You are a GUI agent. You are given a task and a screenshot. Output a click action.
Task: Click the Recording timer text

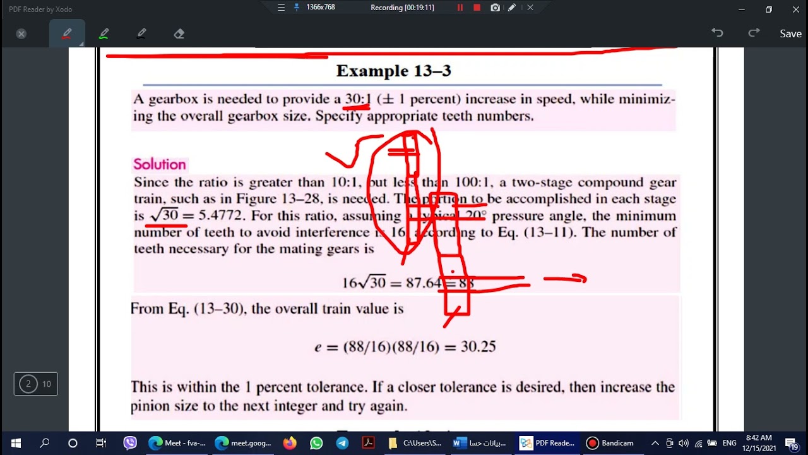(402, 8)
